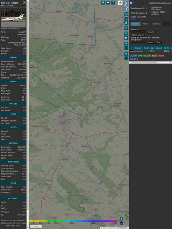Open the map layer switcher cube icon
The width and height of the screenshot is (172, 229).
point(120,2)
